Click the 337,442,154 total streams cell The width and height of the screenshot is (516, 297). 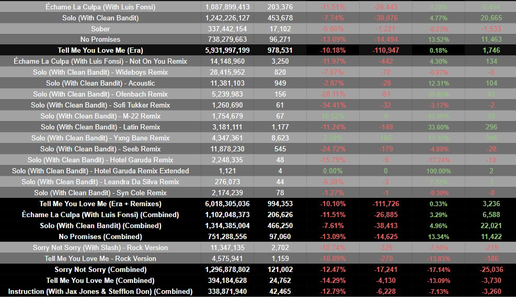click(227, 29)
